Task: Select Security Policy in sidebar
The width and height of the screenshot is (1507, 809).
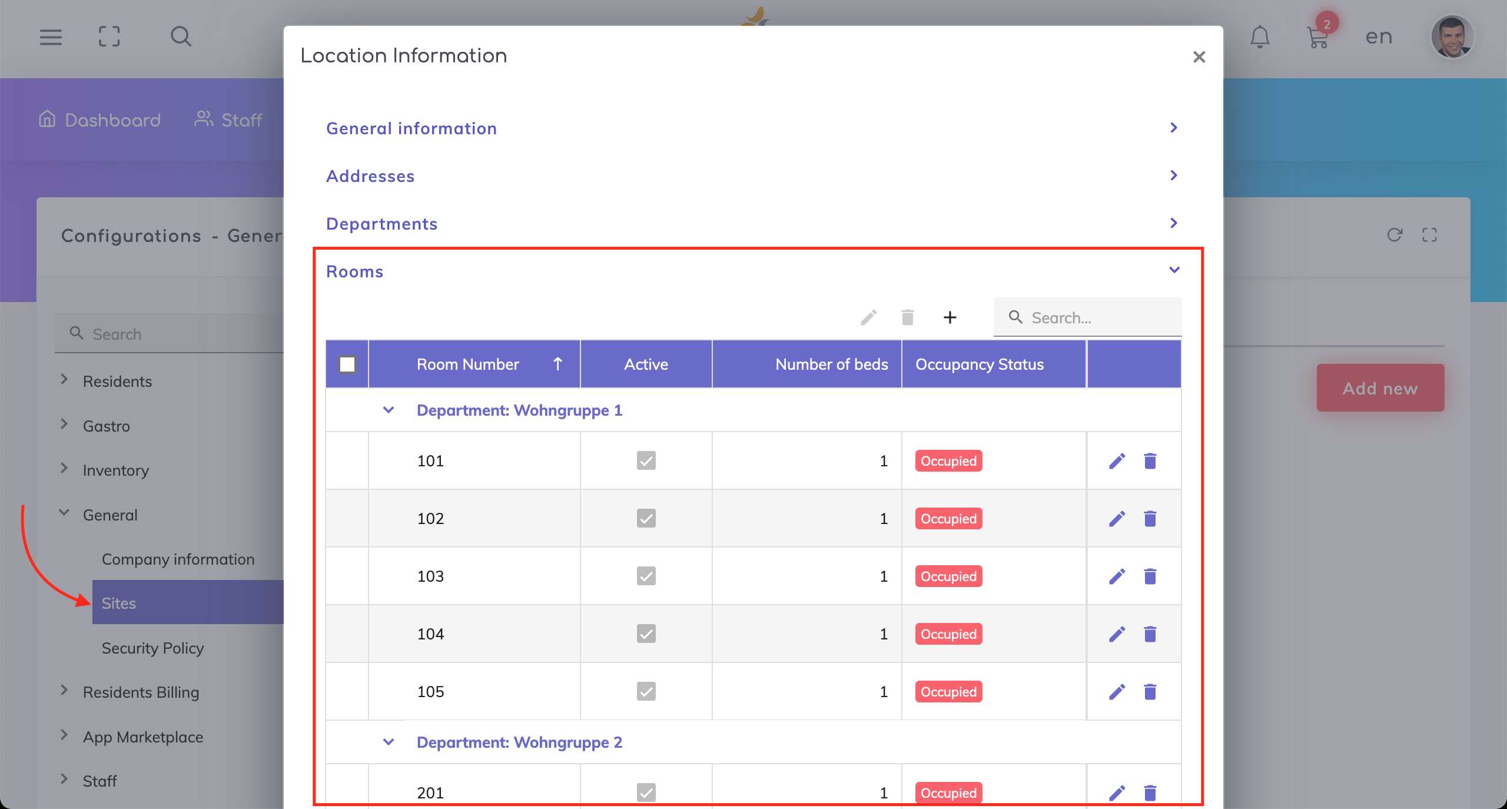Action: tap(152, 648)
